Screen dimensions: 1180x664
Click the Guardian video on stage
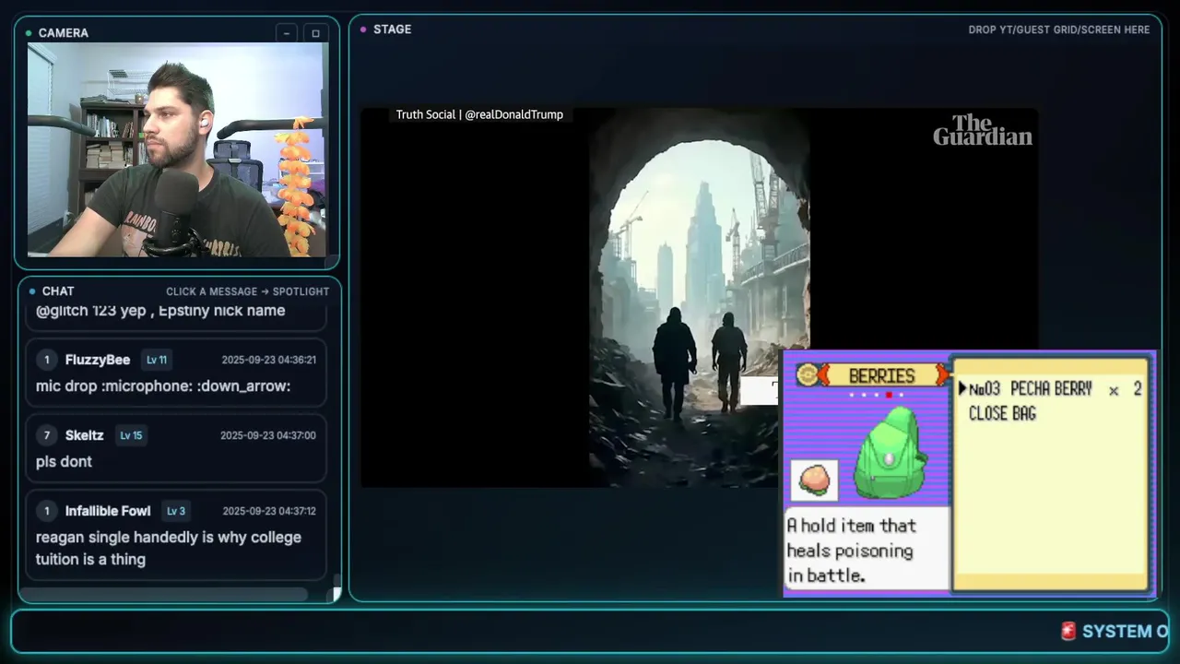coord(699,297)
